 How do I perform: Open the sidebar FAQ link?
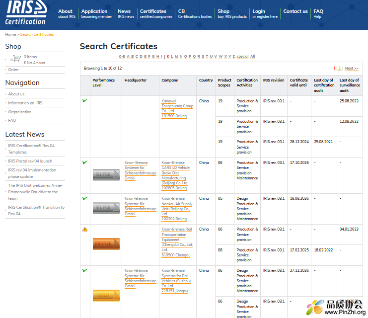tap(12, 120)
